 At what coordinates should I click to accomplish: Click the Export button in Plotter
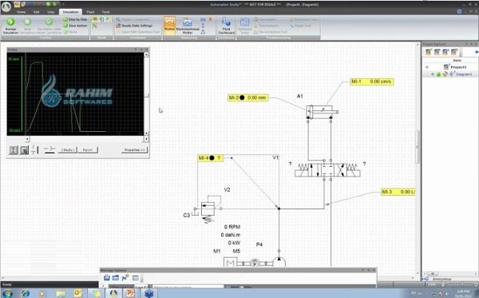[88, 149]
